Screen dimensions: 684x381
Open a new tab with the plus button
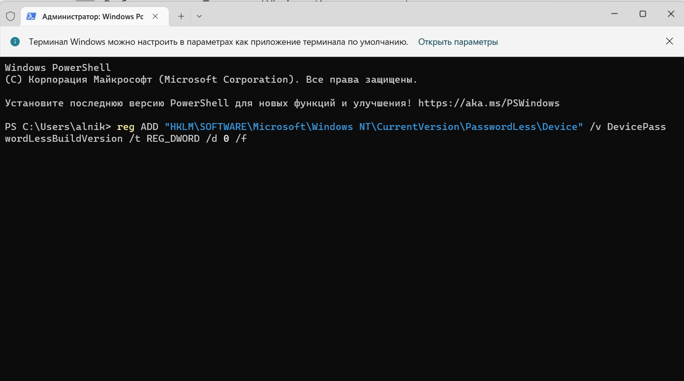(181, 16)
